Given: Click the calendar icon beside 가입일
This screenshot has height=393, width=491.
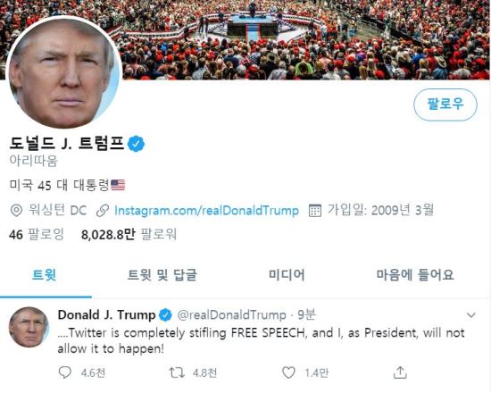Looking at the screenshot, I should tap(315, 210).
